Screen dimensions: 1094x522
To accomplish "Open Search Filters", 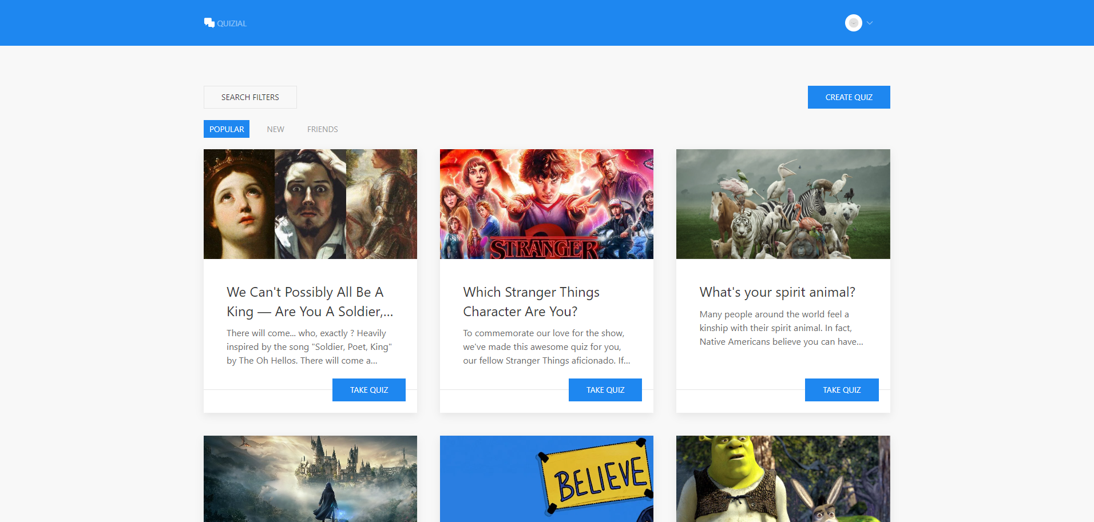I will tap(250, 97).
